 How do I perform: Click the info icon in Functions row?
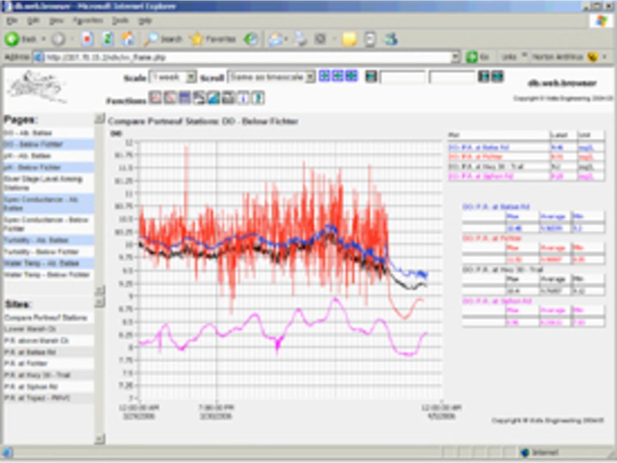click(243, 97)
